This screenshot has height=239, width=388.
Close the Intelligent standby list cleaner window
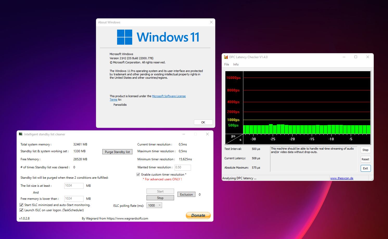(207, 134)
